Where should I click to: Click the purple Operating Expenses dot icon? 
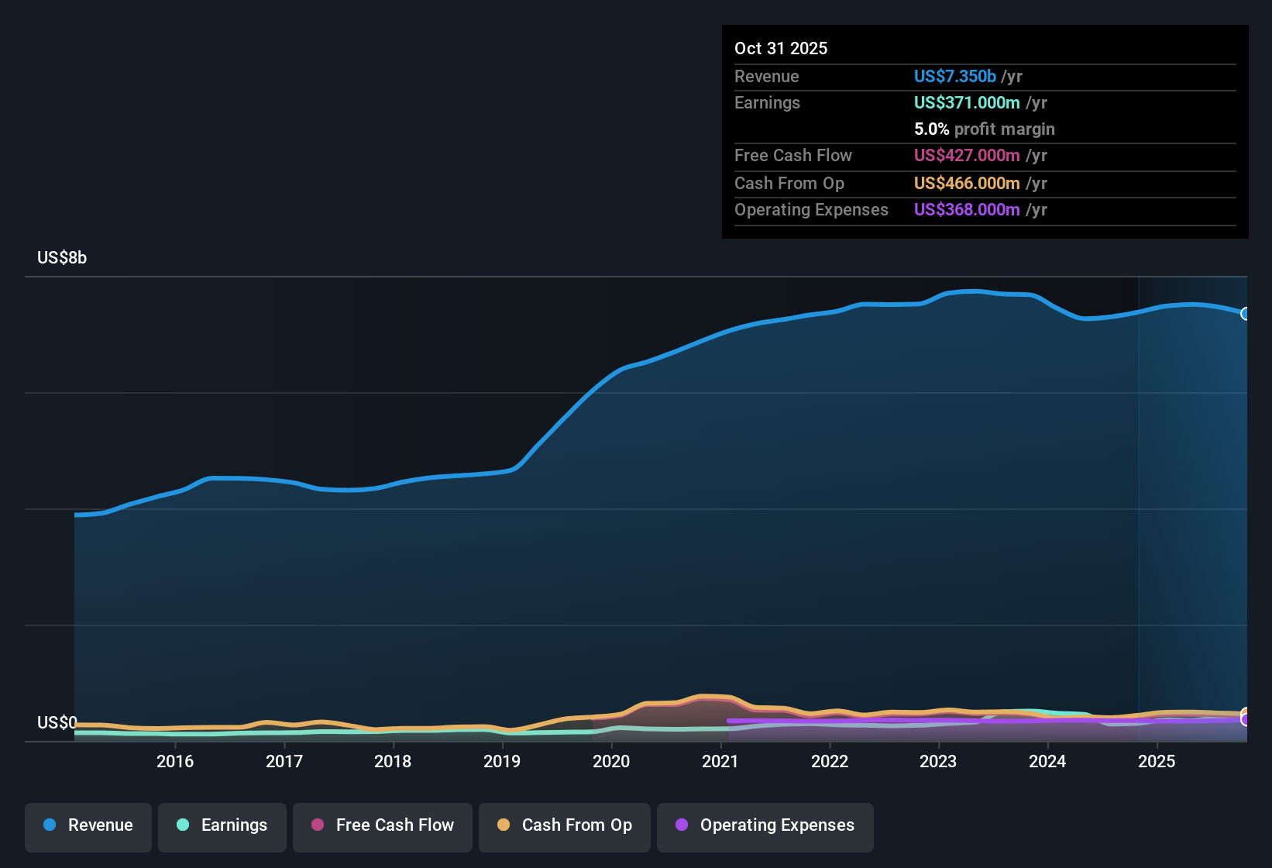[681, 825]
